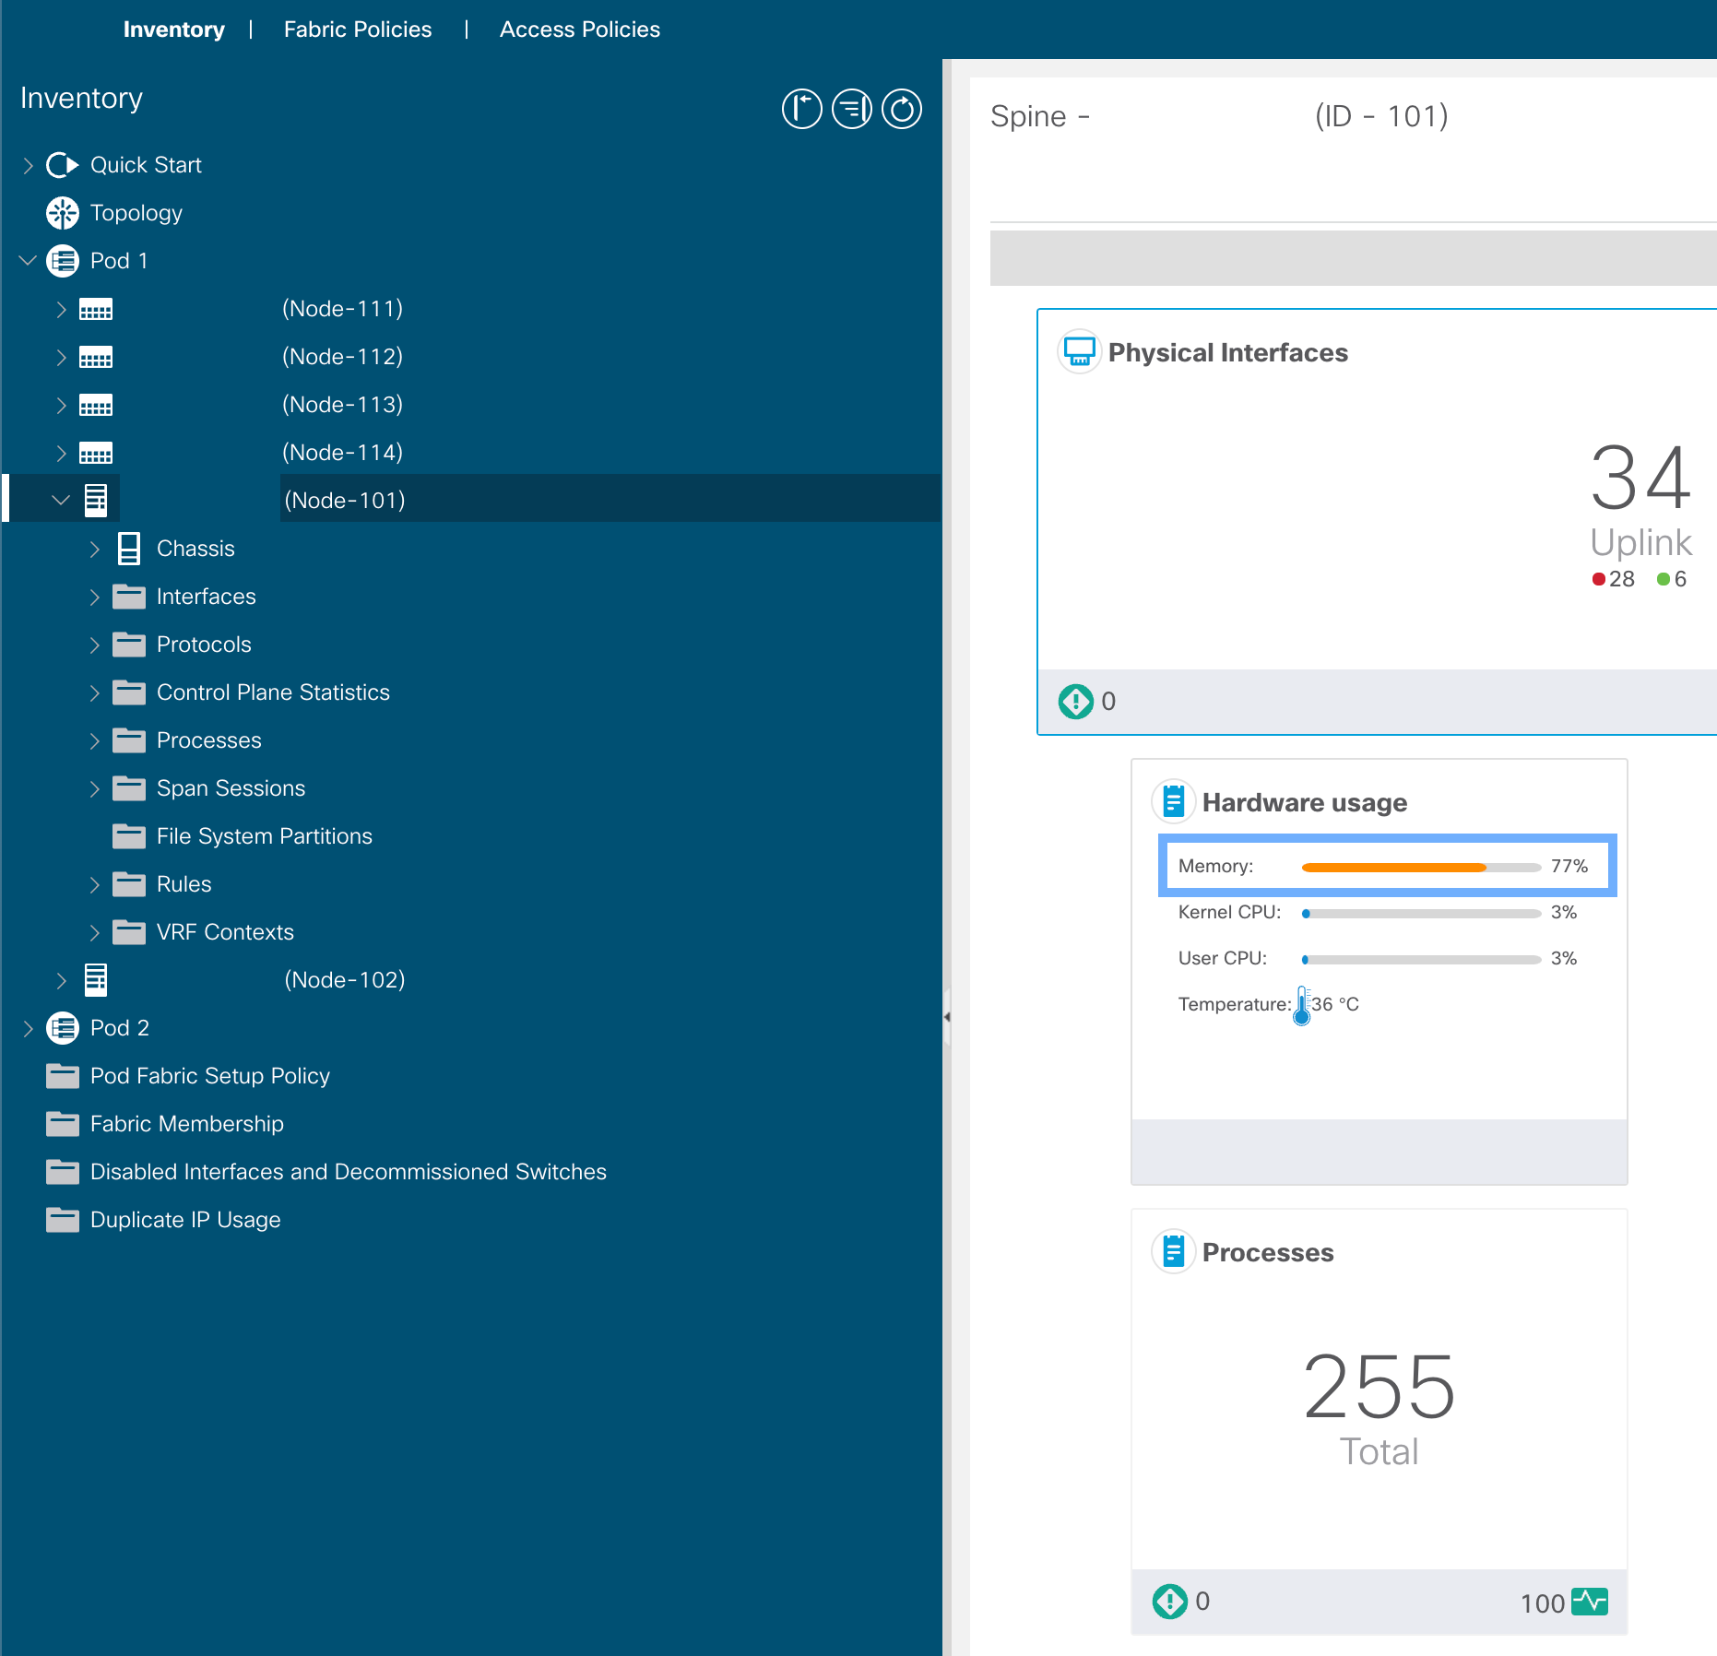The image size is (1717, 1656).
Task: Switch to the Fabric Policies tab
Action: pyautogui.click(x=358, y=29)
